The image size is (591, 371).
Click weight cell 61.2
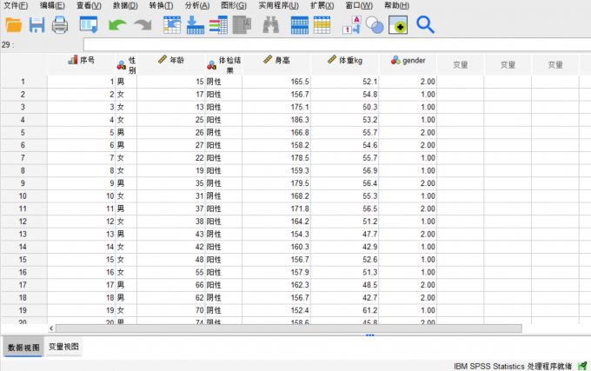coord(344,310)
